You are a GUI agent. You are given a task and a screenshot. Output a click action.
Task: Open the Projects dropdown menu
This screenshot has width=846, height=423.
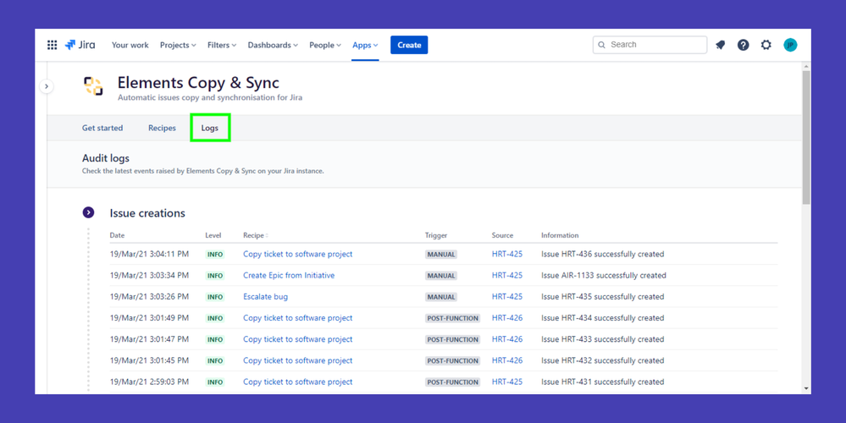click(x=178, y=45)
